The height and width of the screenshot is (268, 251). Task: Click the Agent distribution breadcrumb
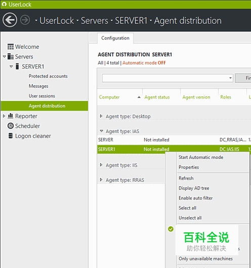(x=188, y=20)
